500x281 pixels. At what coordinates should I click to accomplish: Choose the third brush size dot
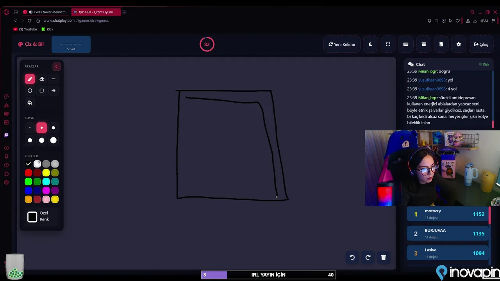click(x=54, y=128)
